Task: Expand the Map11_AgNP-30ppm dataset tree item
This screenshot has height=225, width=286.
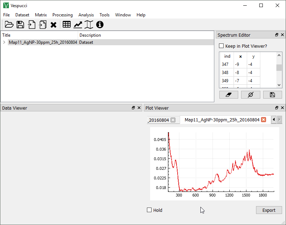Action: click(x=4, y=42)
